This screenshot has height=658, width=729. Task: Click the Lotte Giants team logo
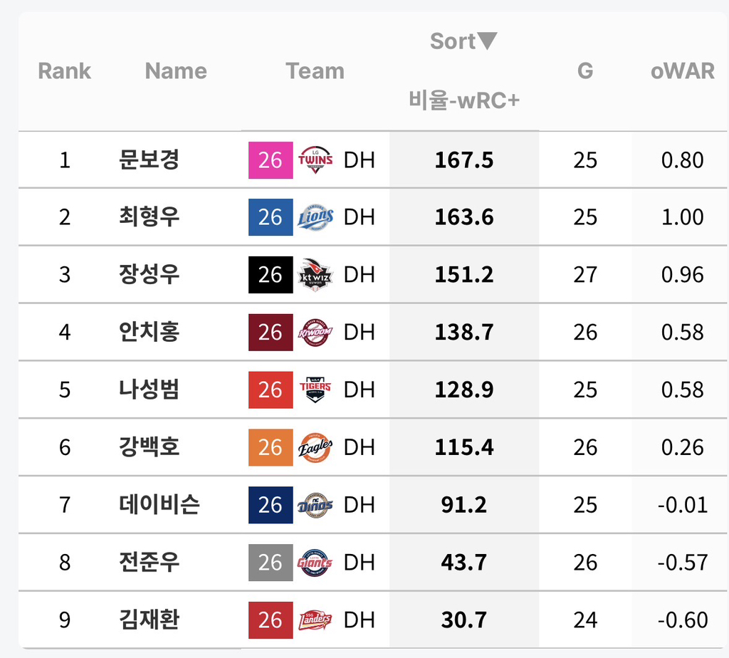pyautogui.click(x=315, y=563)
